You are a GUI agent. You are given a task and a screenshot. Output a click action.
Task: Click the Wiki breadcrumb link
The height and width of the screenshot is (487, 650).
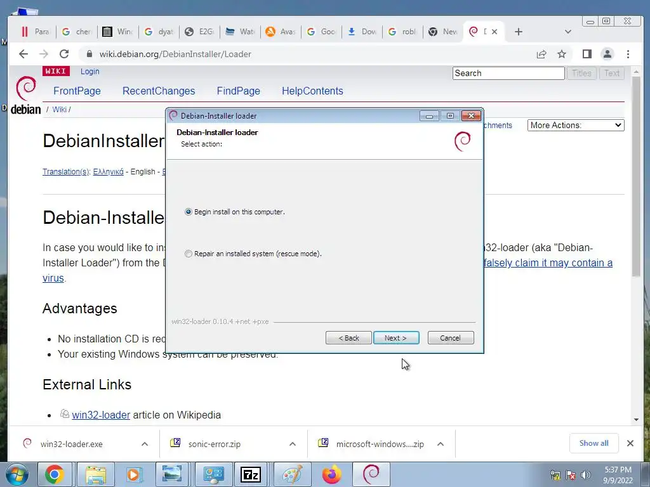(59, 109)
